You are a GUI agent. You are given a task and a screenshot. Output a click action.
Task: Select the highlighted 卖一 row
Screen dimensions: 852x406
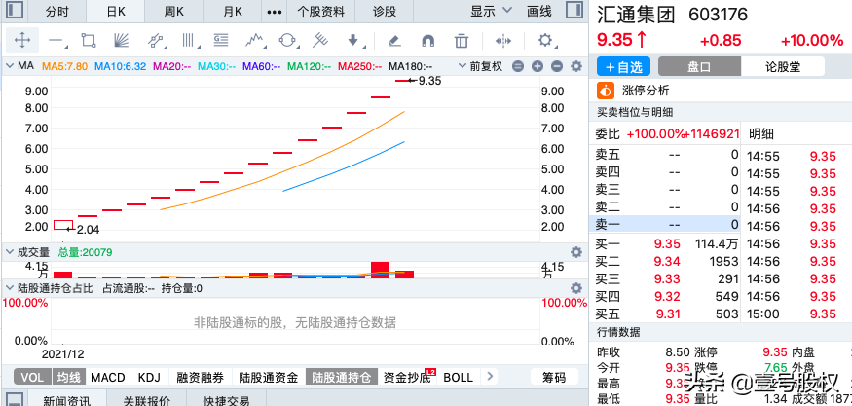click(x=664, y=225)
